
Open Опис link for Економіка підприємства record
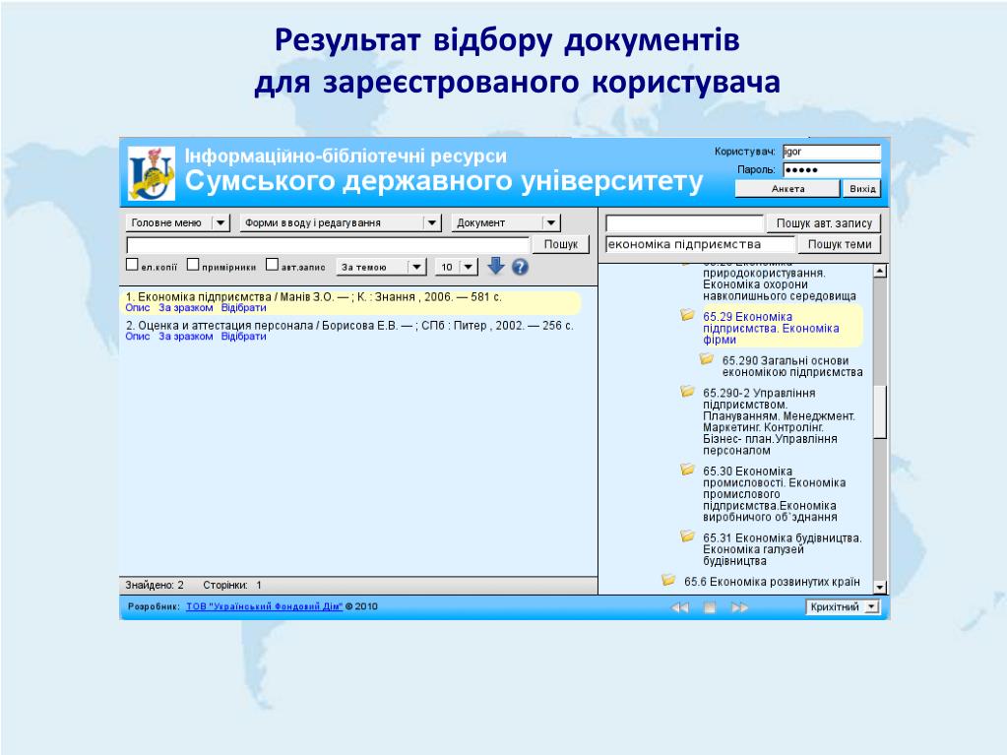pos(138,307)
